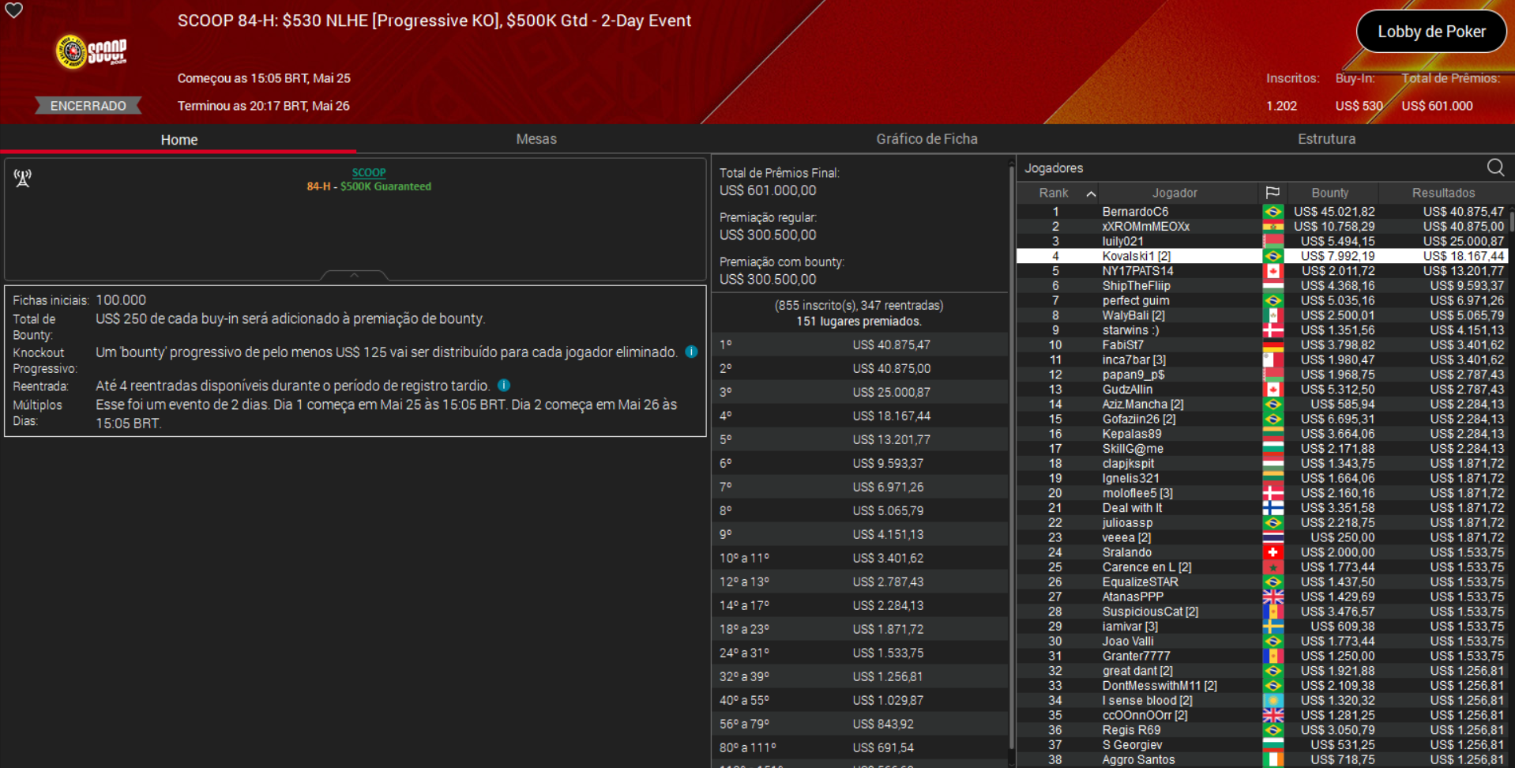Click the Resultados column header
1515x768 pixels.
point(1443,193)
